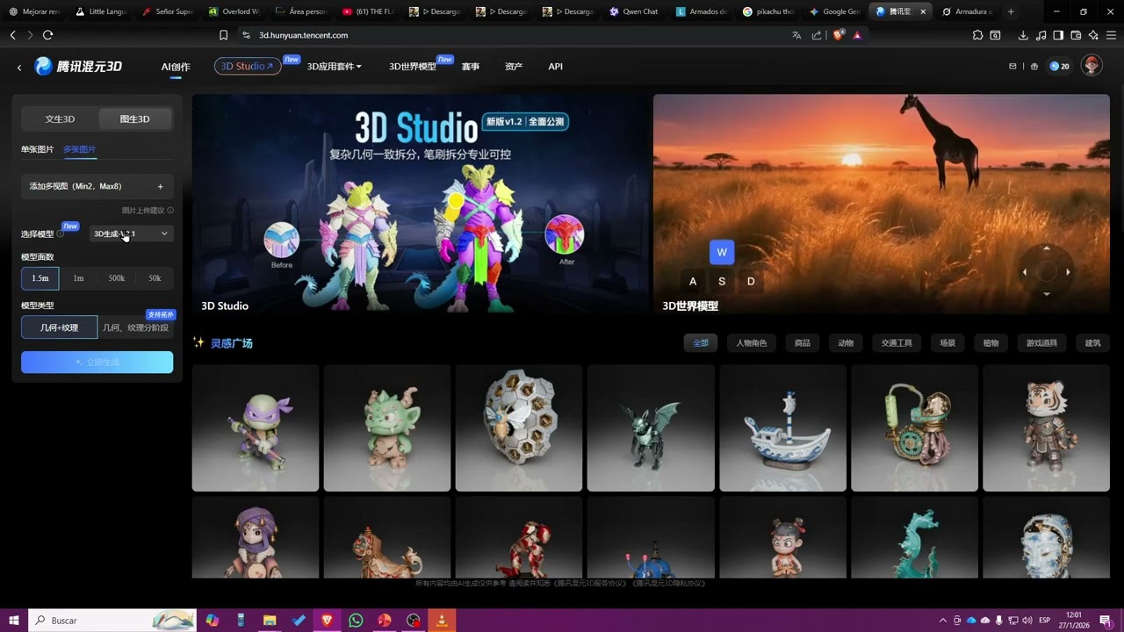Open 3D世界模型 navigation item
1124x632 pixels.
click(x=413, y=67)
